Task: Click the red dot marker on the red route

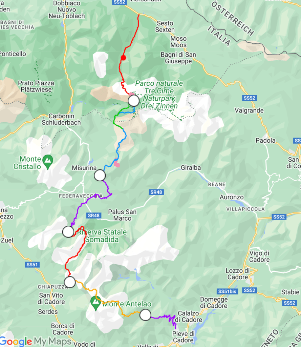Action: pos(123,58)
